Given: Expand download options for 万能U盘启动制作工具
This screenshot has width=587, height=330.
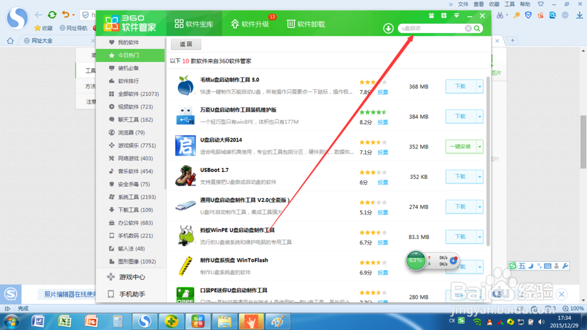Looking at the screenshot, I should (480, 116).
